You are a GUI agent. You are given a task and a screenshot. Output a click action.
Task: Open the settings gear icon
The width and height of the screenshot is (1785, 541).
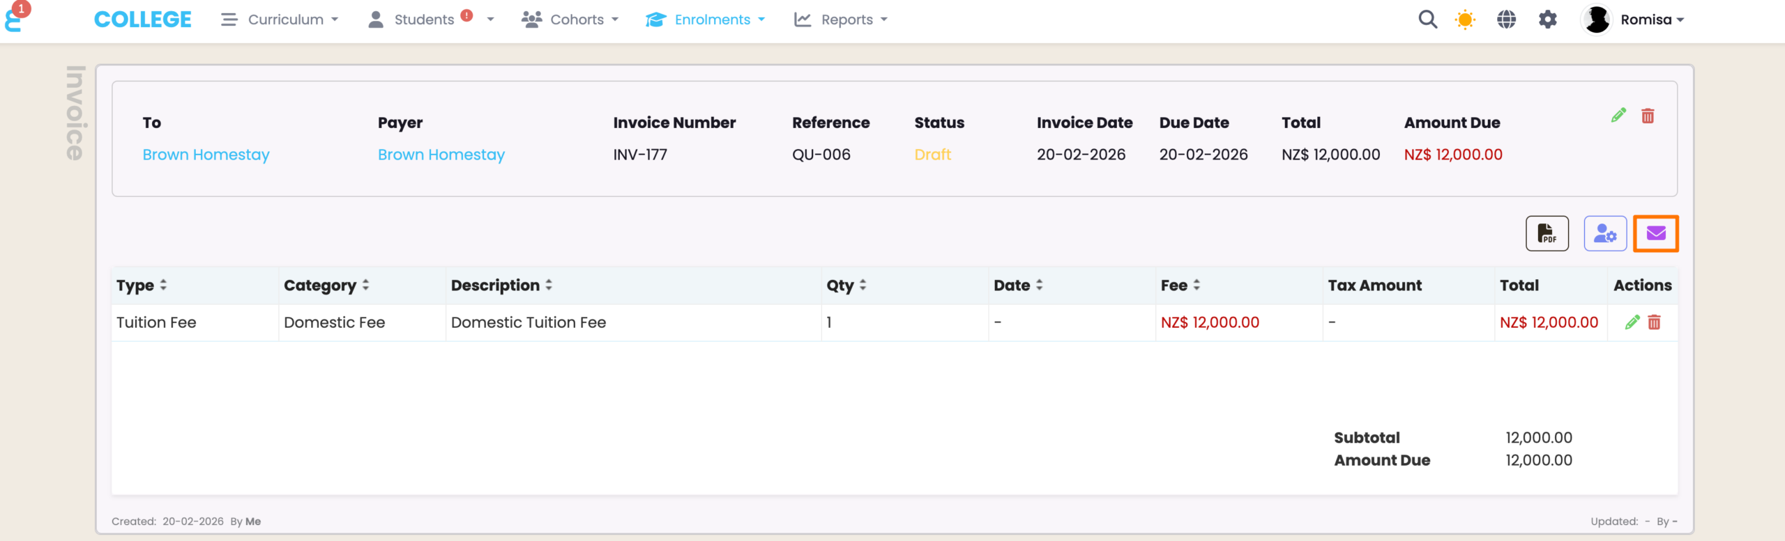pyautogui.click(x=1547, y=19)
